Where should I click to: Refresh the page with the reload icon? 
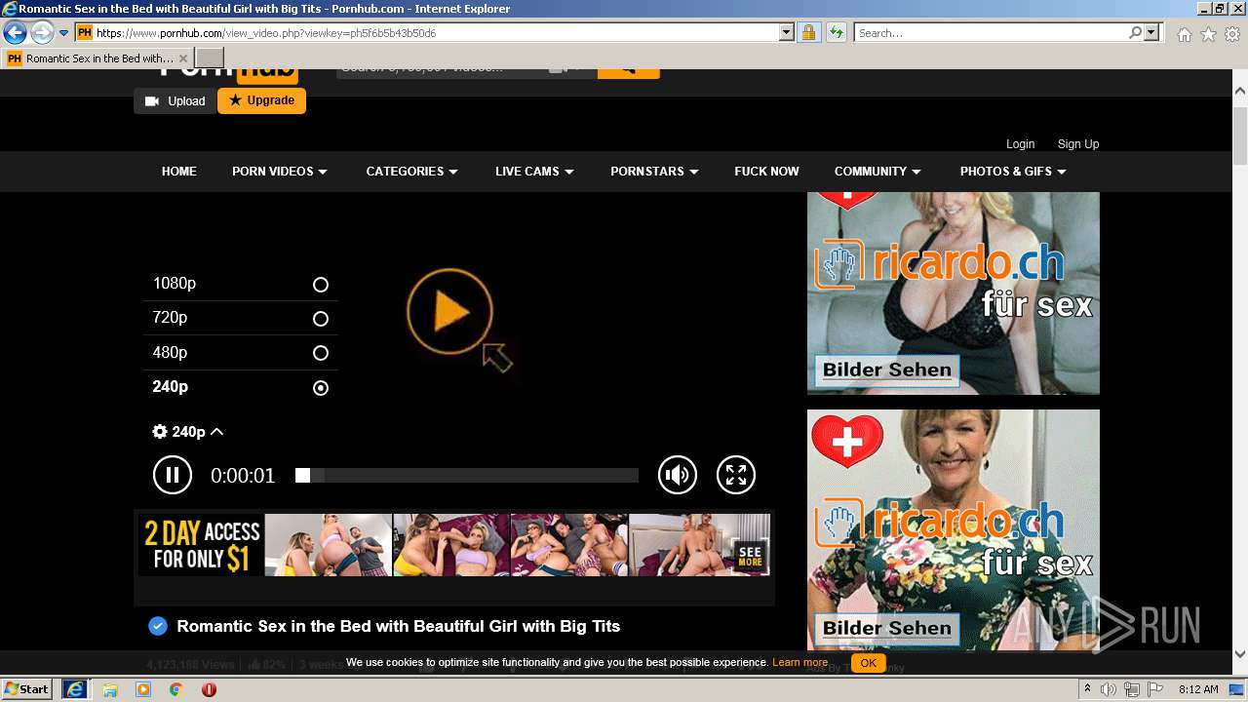(x=836, y=33)
